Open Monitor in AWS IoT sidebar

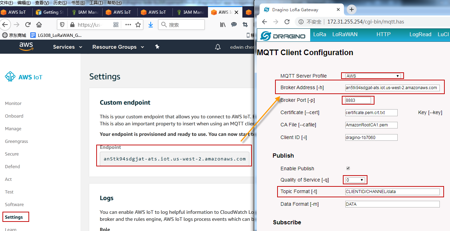(x=13, y=104)
